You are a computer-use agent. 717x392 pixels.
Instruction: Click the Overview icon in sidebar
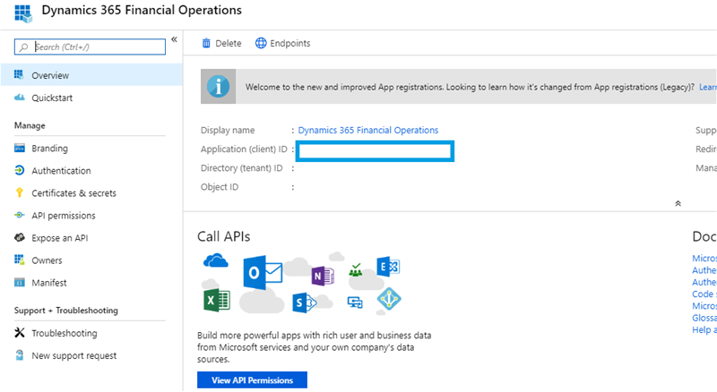click(20, 75)
